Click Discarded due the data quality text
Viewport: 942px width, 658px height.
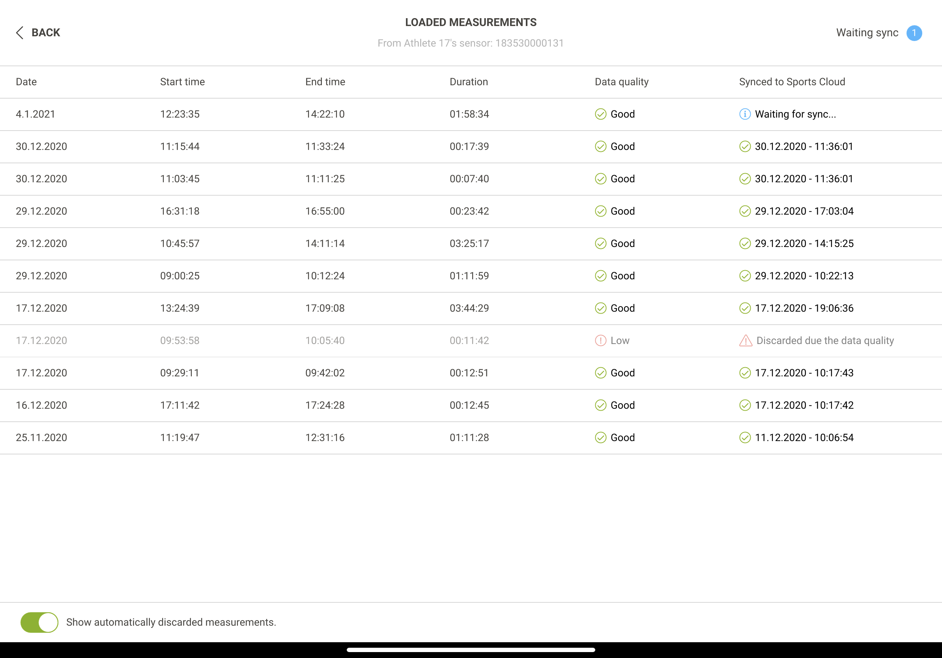click(825, 340)
